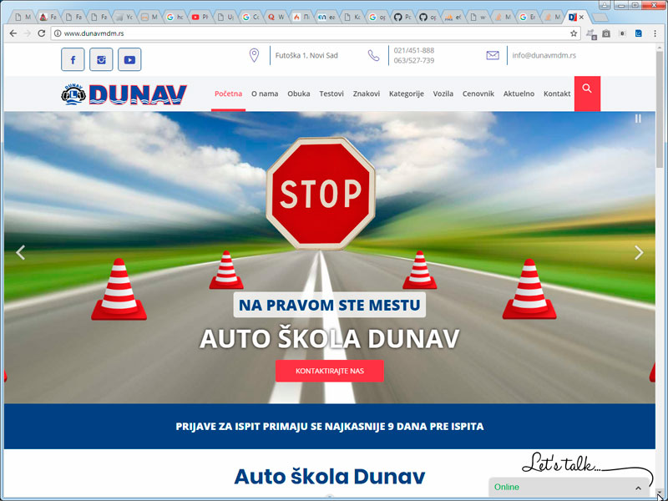
Task: Open the Početna menu item
Action: click(228, 94)
